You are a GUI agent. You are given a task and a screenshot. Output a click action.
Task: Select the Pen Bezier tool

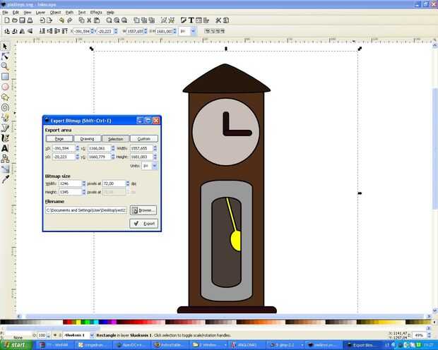click(5, 128)
